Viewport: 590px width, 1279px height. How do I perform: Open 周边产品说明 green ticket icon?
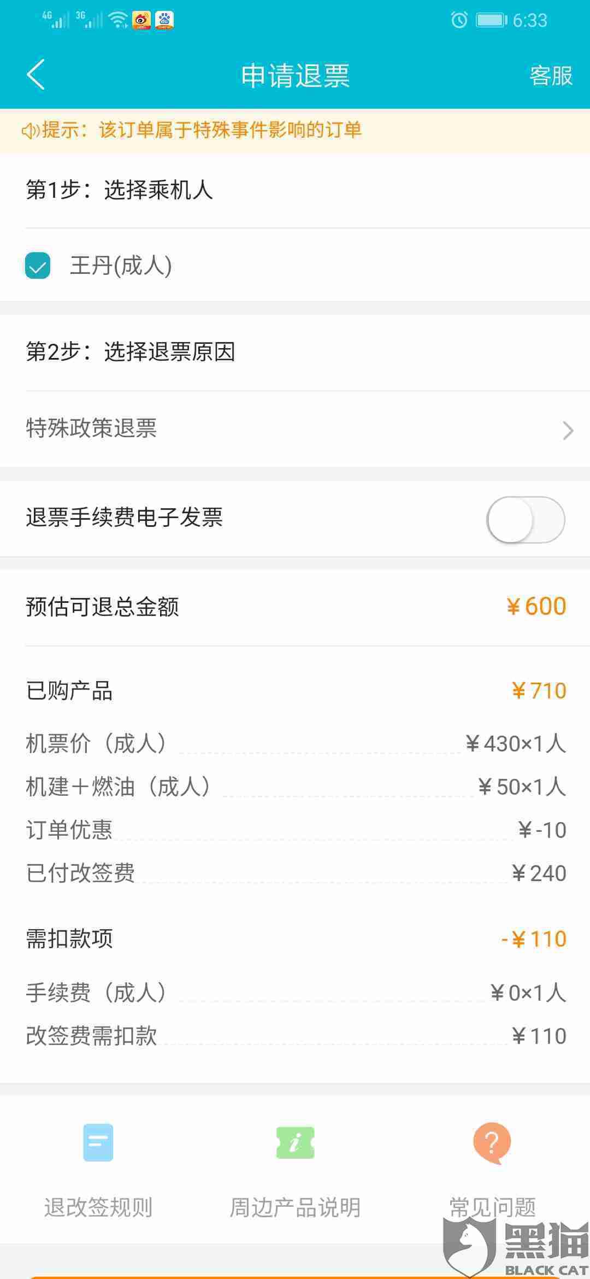coord(296,1142)
